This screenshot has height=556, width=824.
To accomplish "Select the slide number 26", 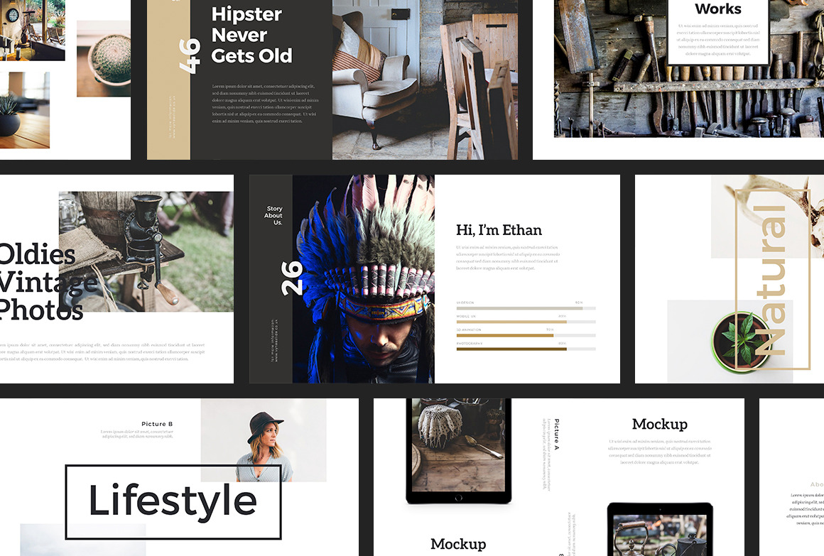I will point(291,278).
